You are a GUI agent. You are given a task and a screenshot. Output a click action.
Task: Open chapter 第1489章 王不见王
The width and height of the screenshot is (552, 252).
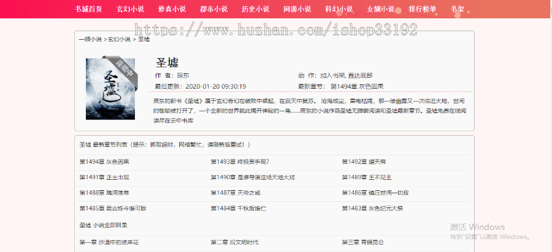pos(367,177)
